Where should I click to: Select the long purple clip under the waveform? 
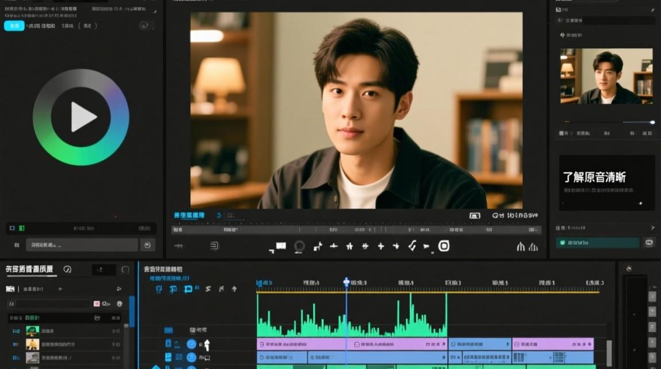[352, 344]
